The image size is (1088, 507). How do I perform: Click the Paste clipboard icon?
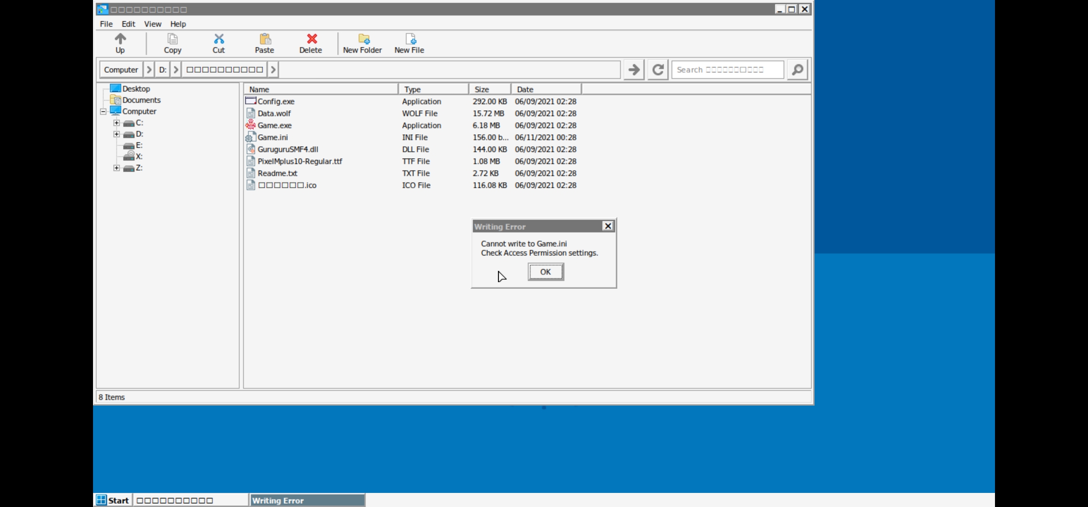264,39
